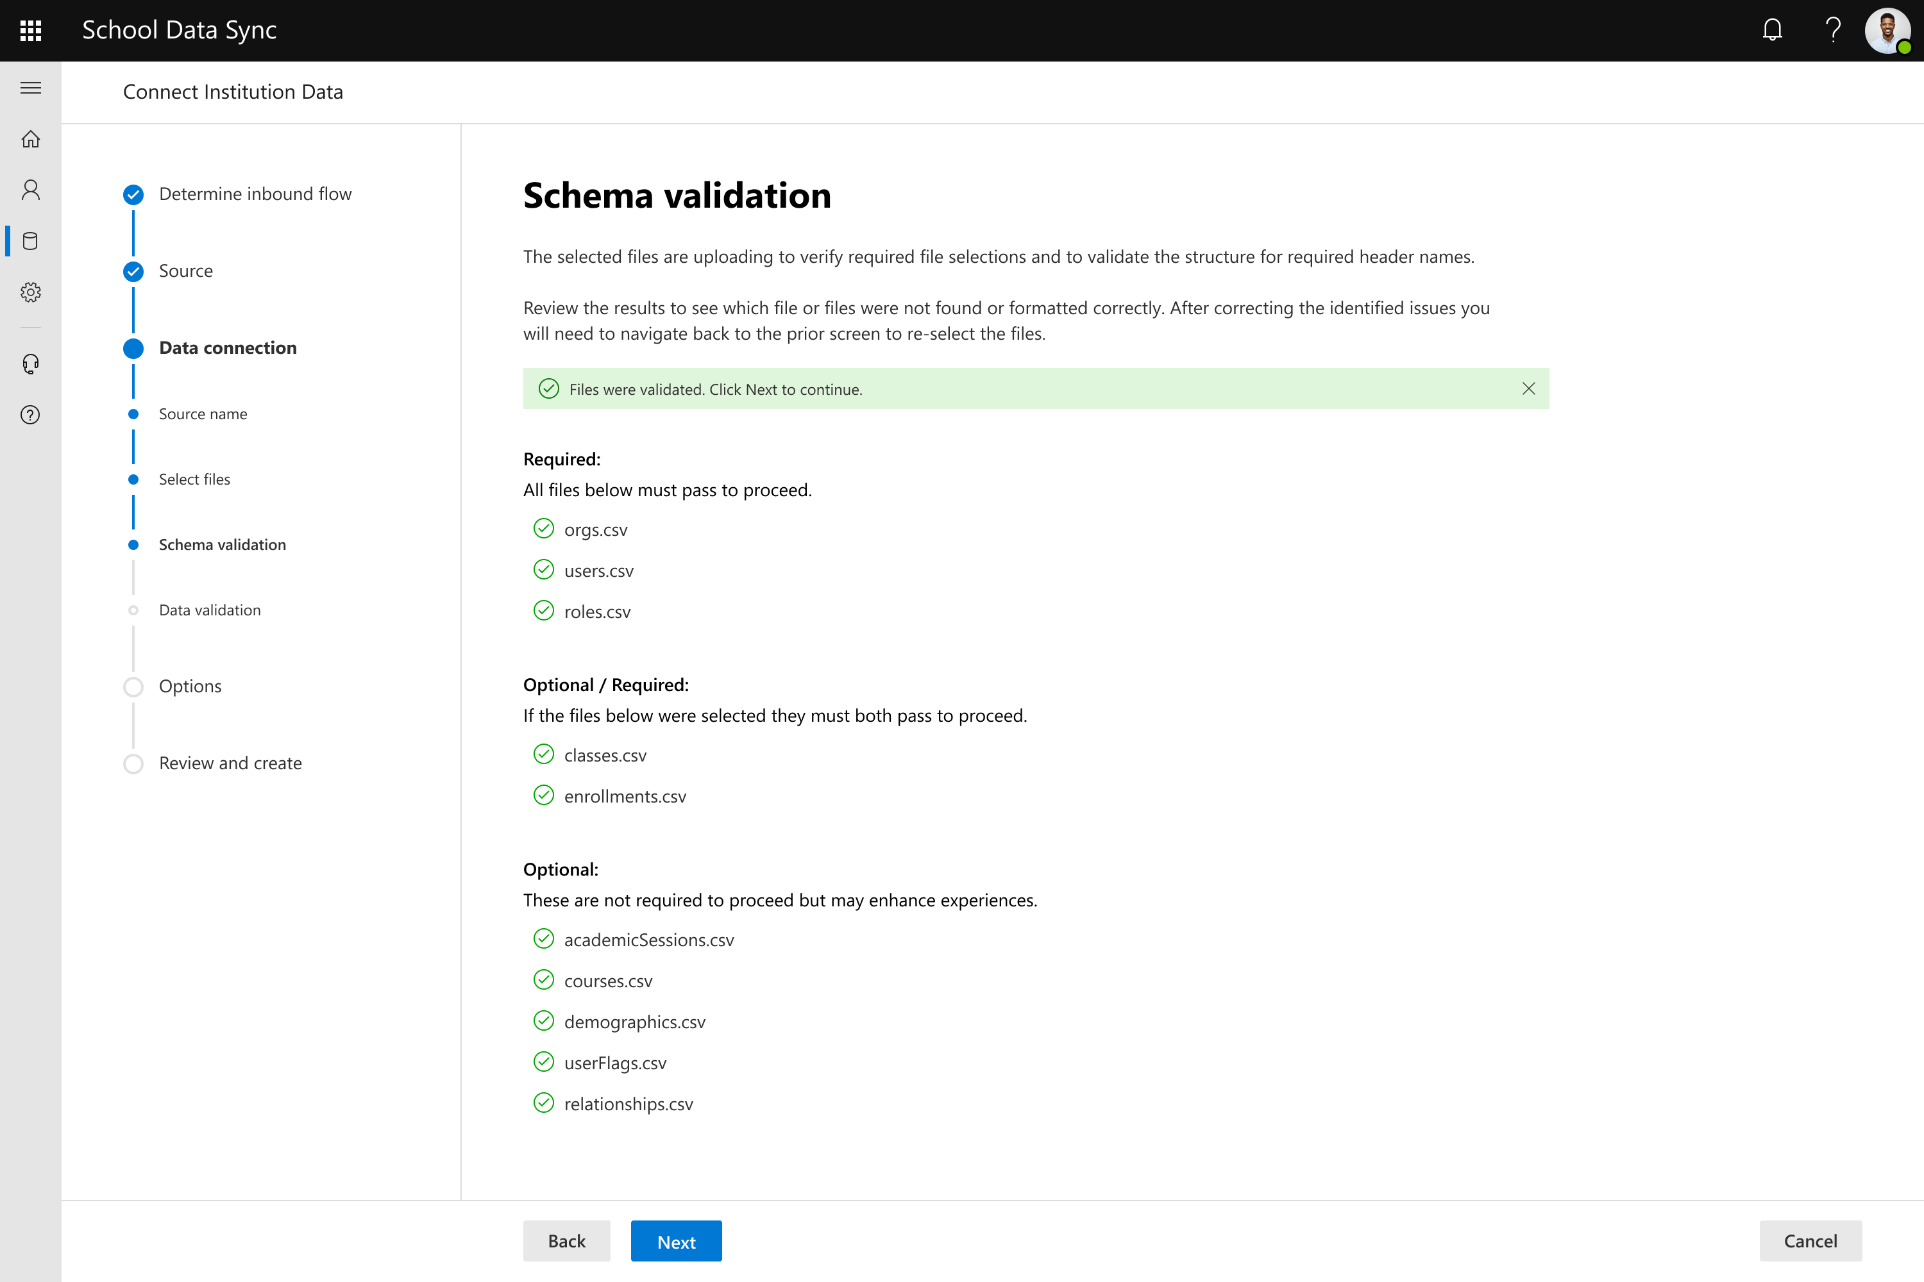Click the completed checkmark for Determine inbound flow

click(x=133, y=195)
